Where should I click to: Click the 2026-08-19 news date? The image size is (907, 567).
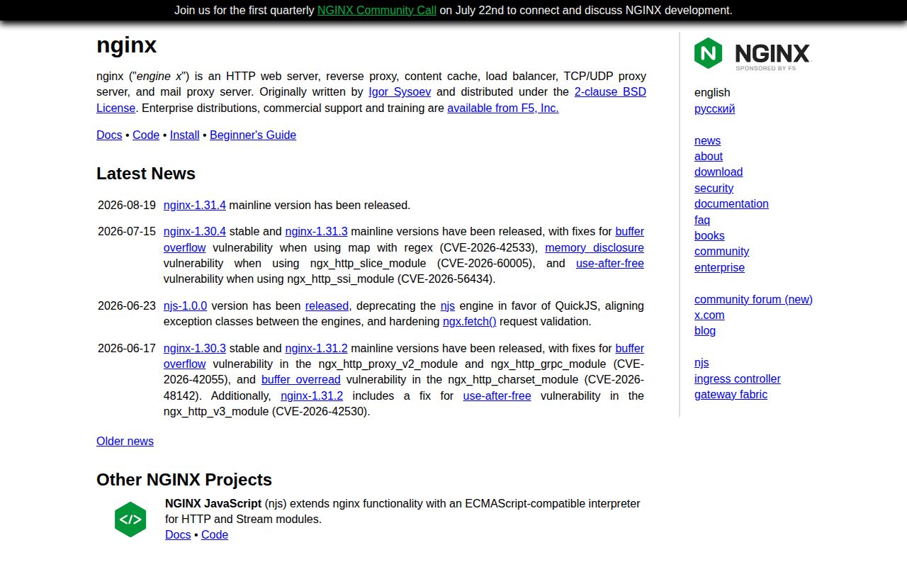[127, 206]
